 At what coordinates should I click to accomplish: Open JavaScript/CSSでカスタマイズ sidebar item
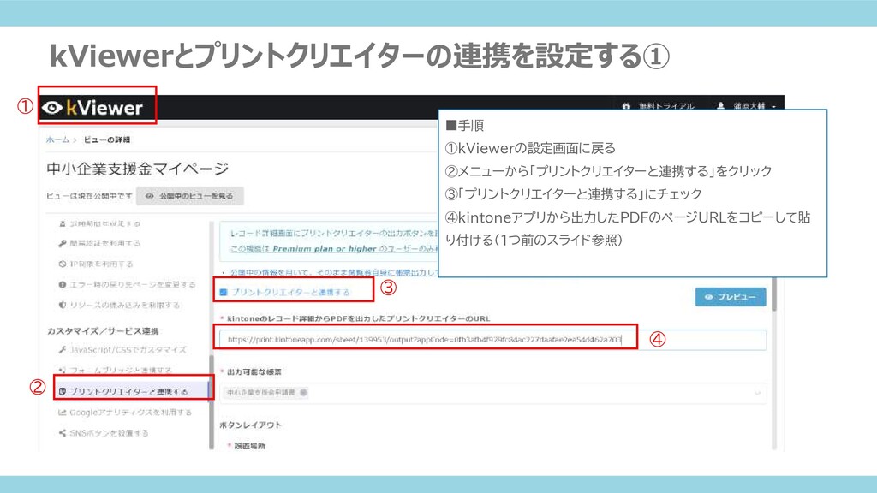click(x=122, y=350)
